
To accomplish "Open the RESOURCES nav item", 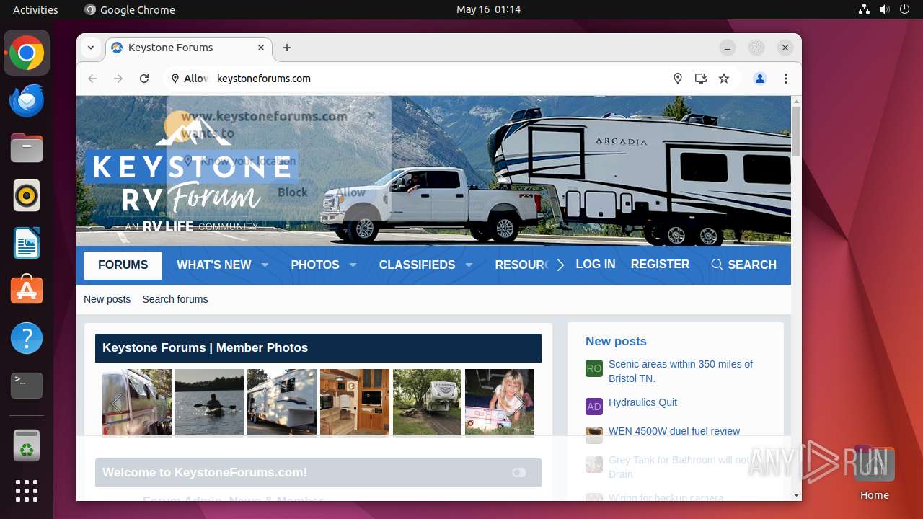I will tap(522, 265).
